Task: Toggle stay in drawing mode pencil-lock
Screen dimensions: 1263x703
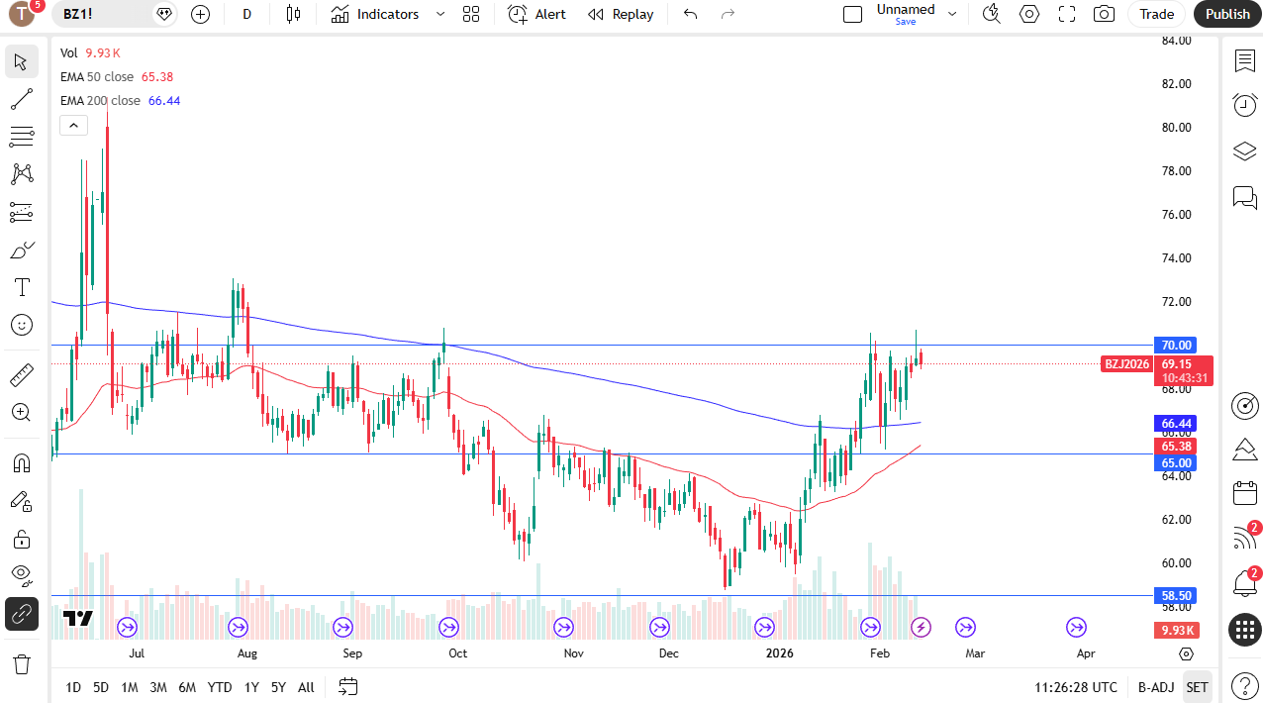Action: [21, 501]
